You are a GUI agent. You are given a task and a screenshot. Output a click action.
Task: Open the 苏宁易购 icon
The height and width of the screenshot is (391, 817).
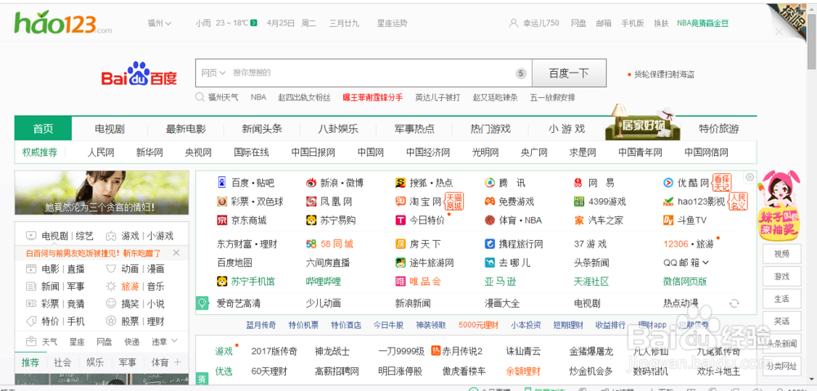pyautogui.click(x=311, y=220)
